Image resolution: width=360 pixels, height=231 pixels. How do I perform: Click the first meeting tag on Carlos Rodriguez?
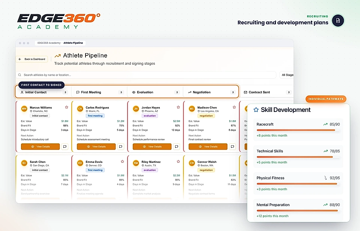95,116
